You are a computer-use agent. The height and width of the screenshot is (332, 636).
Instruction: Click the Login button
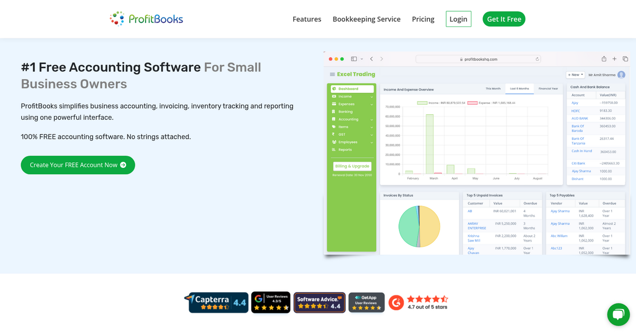[x=458, y=19]
